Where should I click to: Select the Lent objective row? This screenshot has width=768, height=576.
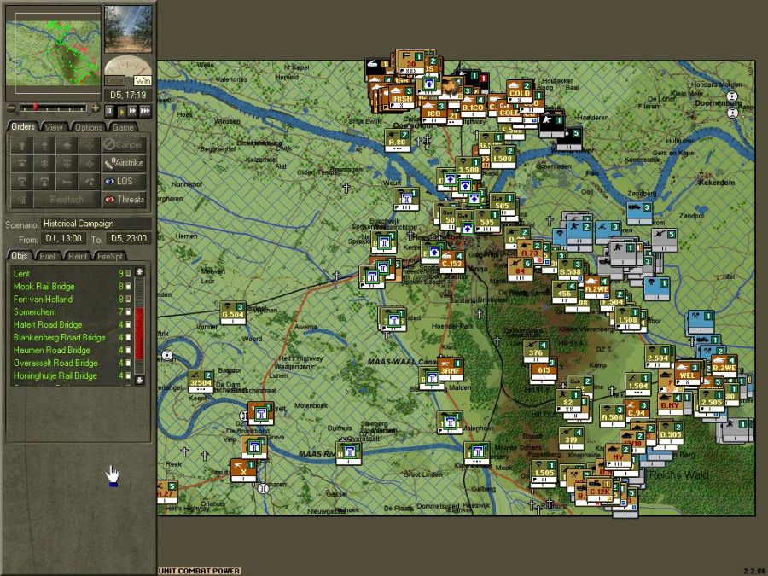click(71, 273)
